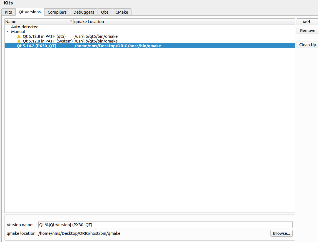
Task: Switch to the Kits tab
Action: pyautogui.click(x=8, y=12)
